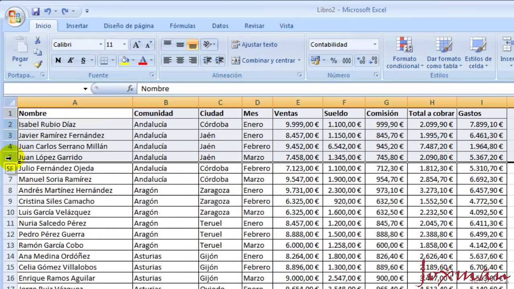Open the function insert fx button
The image size is (514, 289).
pos(130,89)
